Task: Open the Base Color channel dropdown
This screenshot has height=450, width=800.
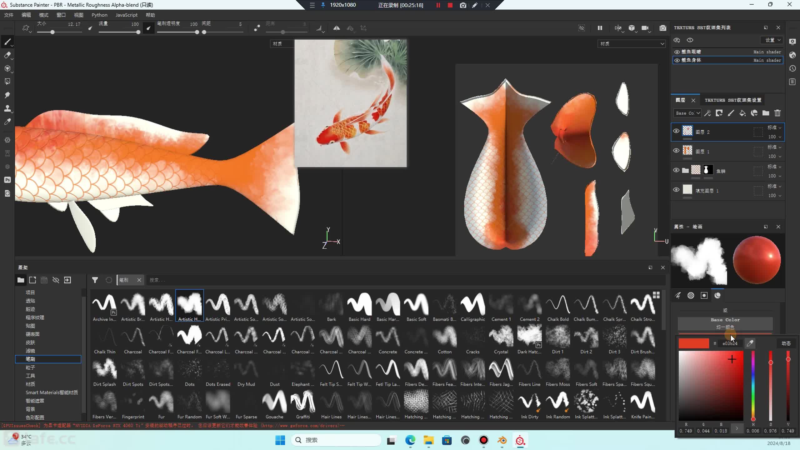Action: point(687,113)
